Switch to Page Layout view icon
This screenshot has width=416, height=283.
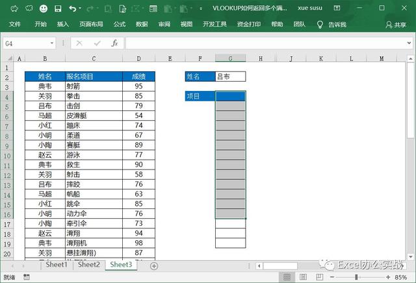click(303, 277)
